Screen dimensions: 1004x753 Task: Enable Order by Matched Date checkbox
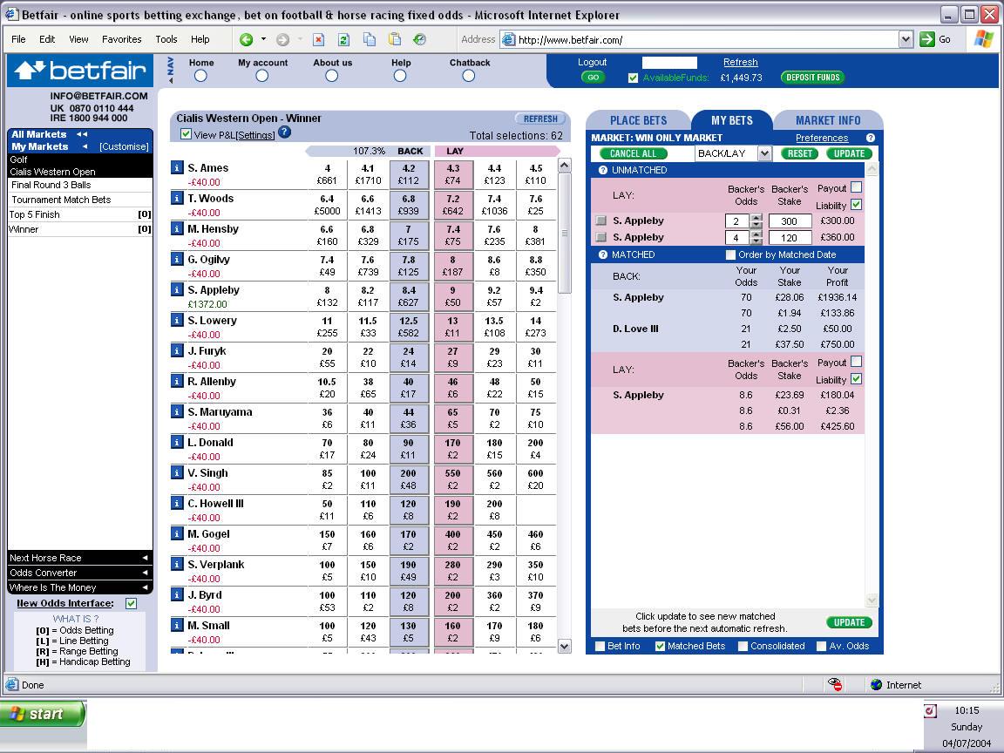[x=730, y=254]
